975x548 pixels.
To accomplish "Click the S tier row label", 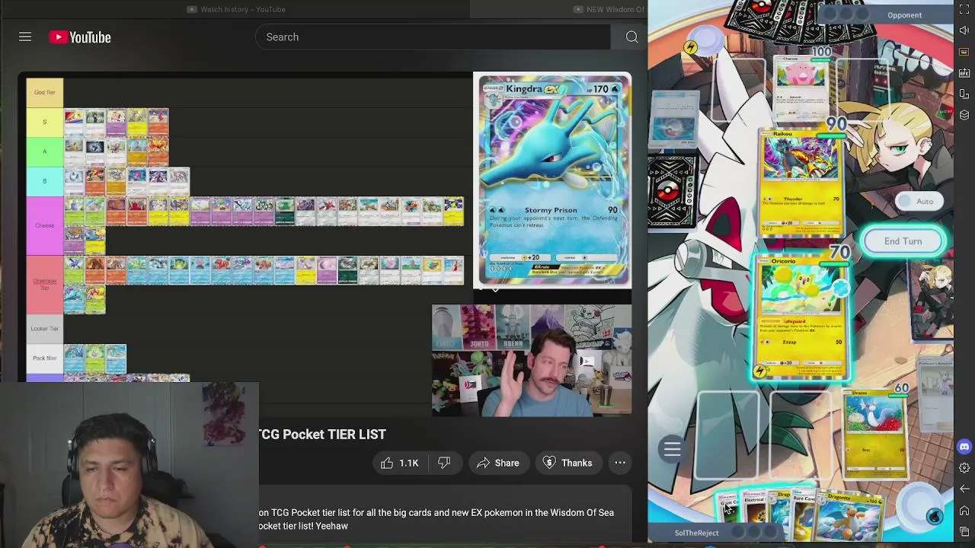I will click(x=45, y=122).
